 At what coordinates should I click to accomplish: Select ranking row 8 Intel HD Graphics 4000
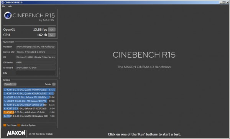click(30, 116)
